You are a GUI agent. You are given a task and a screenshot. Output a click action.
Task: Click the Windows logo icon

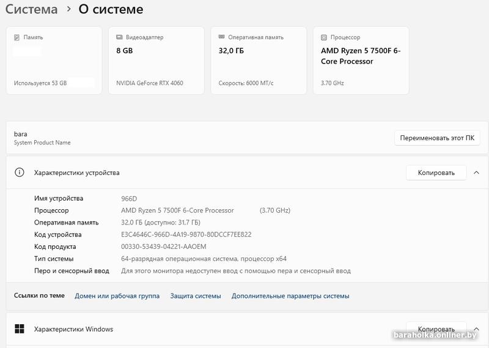[x=20, y=329]
